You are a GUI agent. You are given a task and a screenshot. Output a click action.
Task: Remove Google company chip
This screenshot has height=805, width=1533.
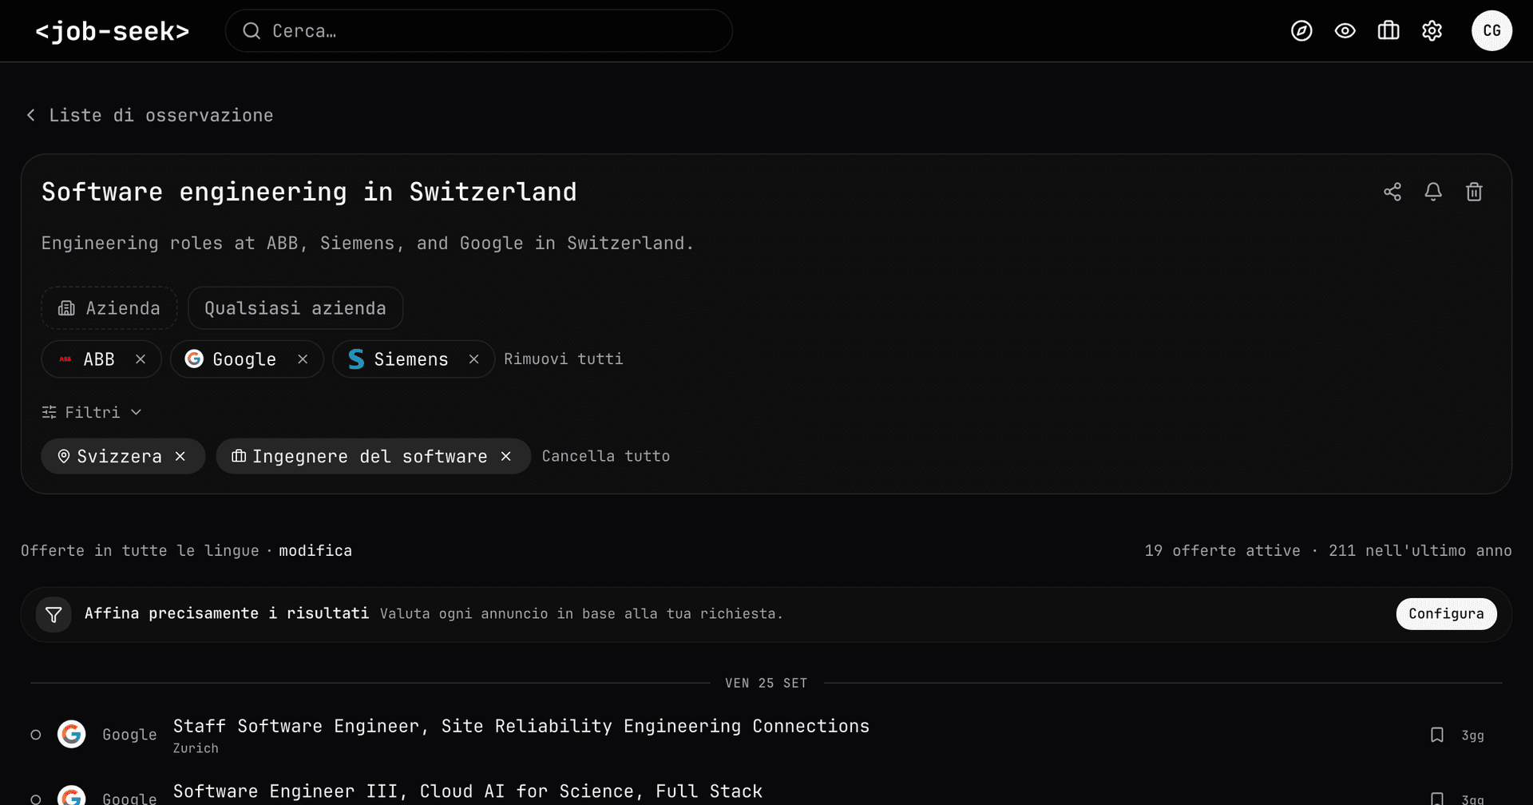[303, 359]
